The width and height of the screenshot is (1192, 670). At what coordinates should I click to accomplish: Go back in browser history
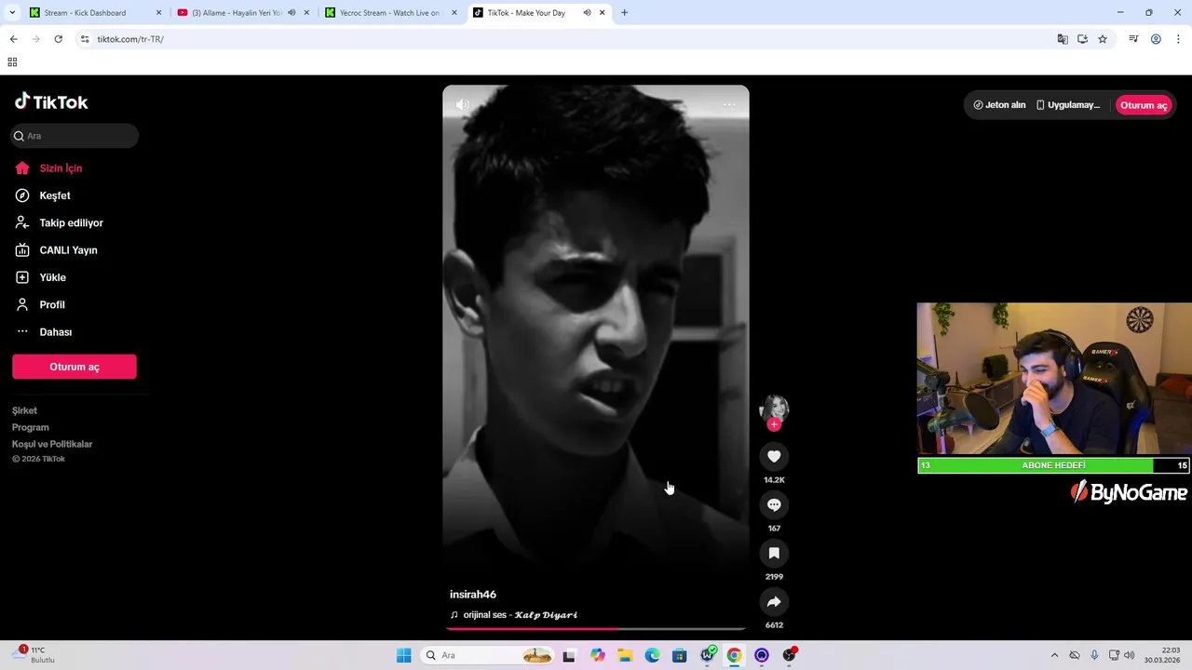click(x=13, y=39)
